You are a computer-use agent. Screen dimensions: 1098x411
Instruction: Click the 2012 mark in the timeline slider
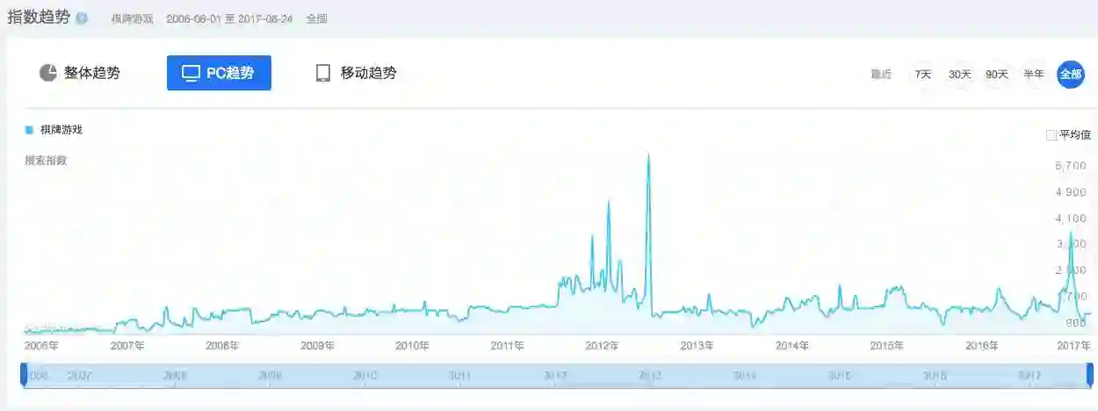(x=553, y=375)
